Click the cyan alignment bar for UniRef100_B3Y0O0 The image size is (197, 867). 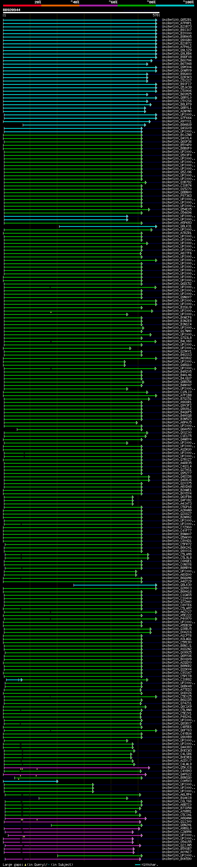coord(80,34)
